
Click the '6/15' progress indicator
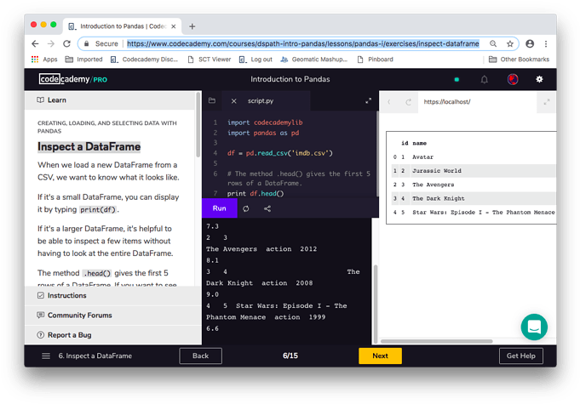pyautogui.click(x=290, y=356)
